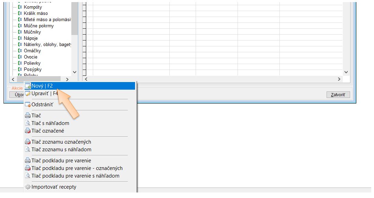
Task: Click the Importovať recepty gear icon
Action: (x=28, y=187)
